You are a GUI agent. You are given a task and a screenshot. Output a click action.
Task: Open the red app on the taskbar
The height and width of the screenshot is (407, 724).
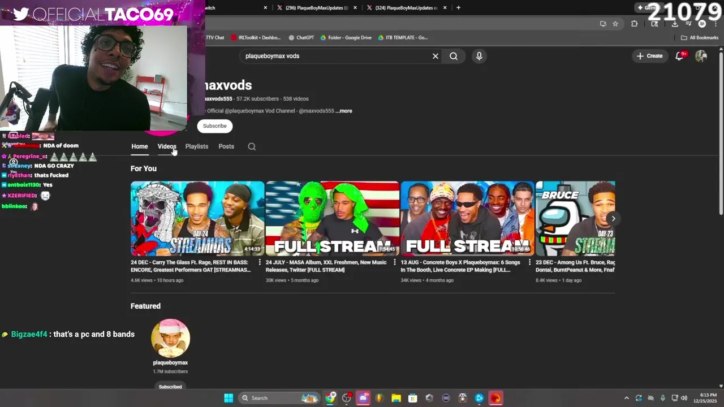tap(495, 398)
